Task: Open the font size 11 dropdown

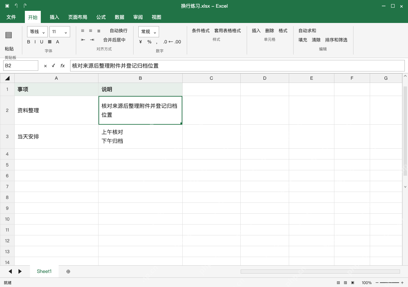Action: [x=60, y=32]
